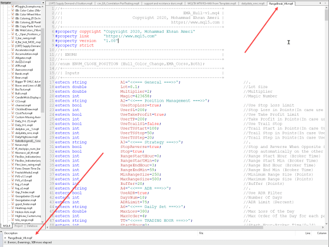Close the Toolbox panel at bottom
Screen dimensions: 329x247
1,232
